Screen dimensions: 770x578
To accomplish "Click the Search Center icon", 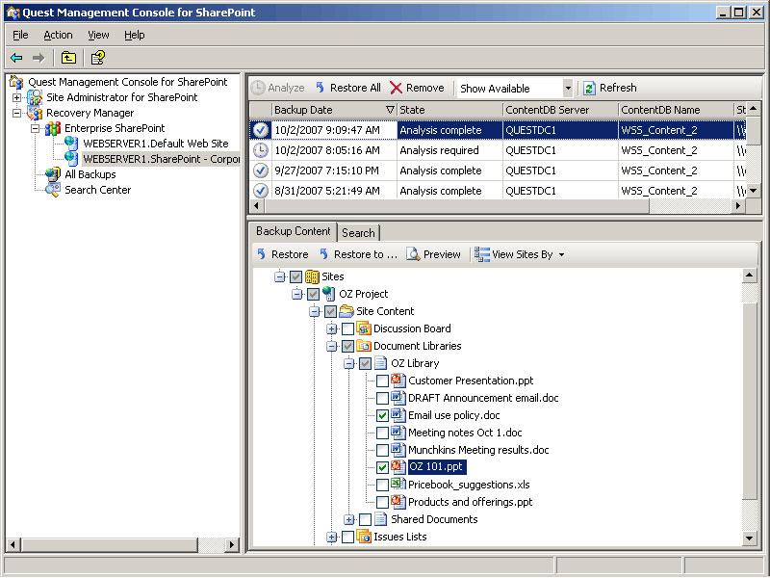I will (53, 190).
